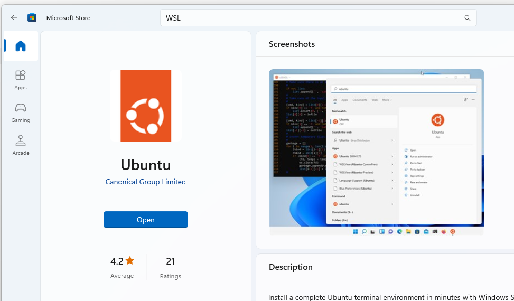Image resolution: width=514 pixels, height=301 pixels.
Task: Focus the WSL search box
Action: tap(319, 18)
